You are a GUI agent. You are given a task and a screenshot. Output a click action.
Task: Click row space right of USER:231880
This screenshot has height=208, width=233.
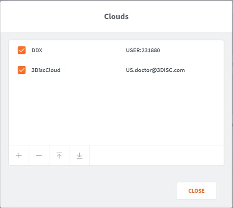[x=192, y=50]
